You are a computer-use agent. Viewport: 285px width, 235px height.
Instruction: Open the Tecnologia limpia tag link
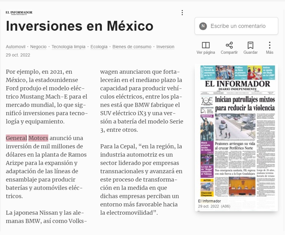pyautogui.click(x=69, y=47)
